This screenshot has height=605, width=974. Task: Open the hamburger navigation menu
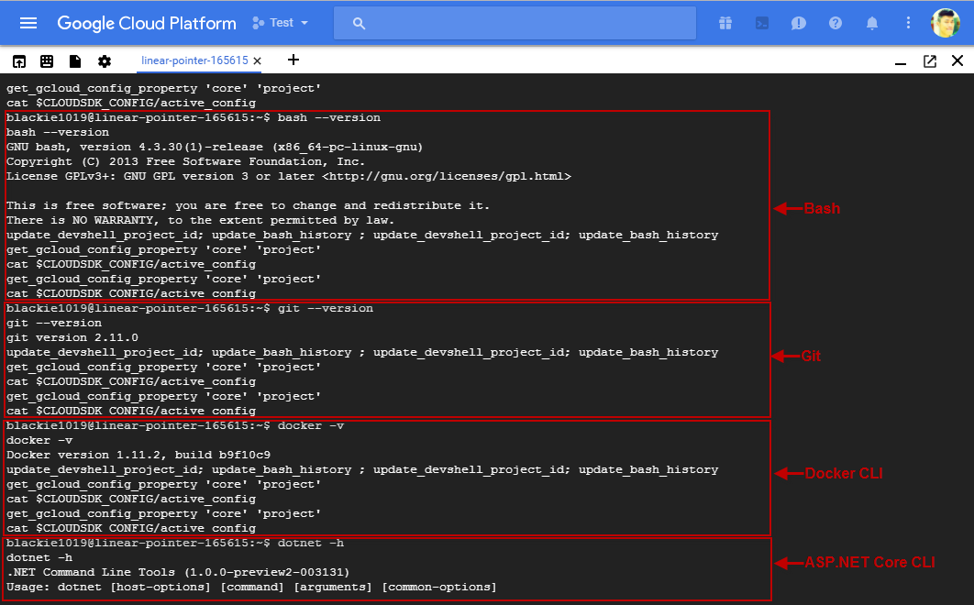[28, 23]
